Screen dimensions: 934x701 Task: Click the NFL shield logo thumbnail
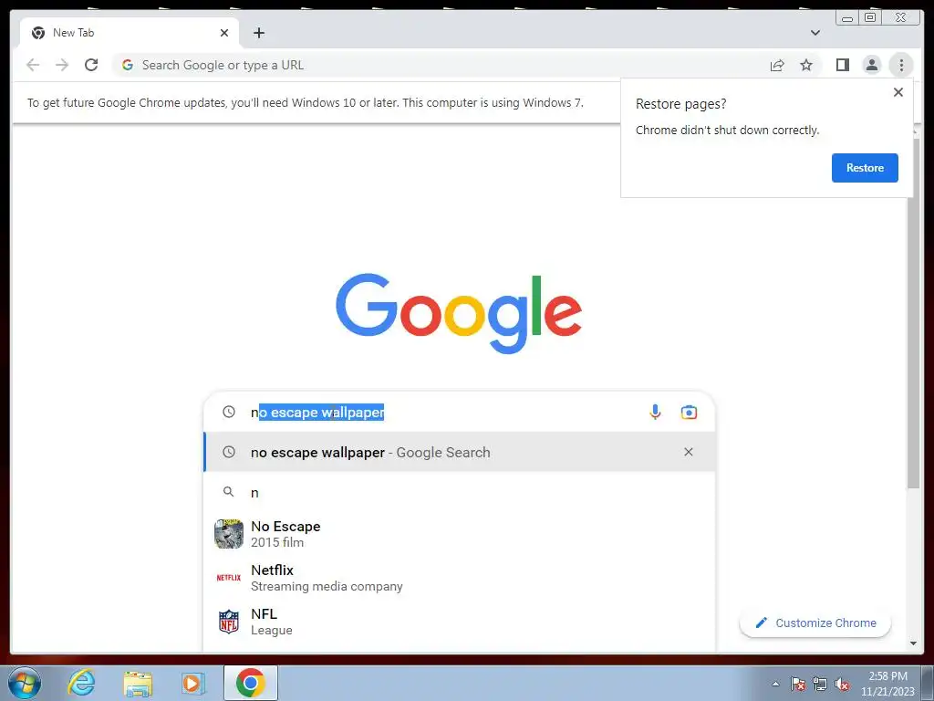point(229,621)
